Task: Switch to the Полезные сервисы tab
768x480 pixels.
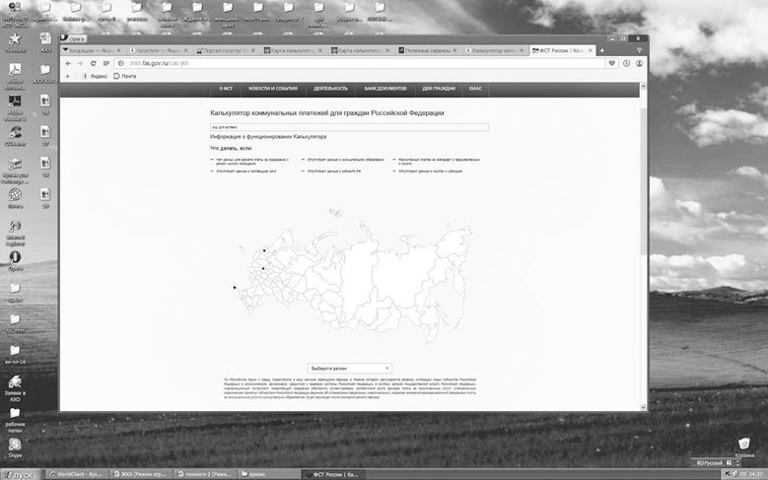Action: point(432,50)
